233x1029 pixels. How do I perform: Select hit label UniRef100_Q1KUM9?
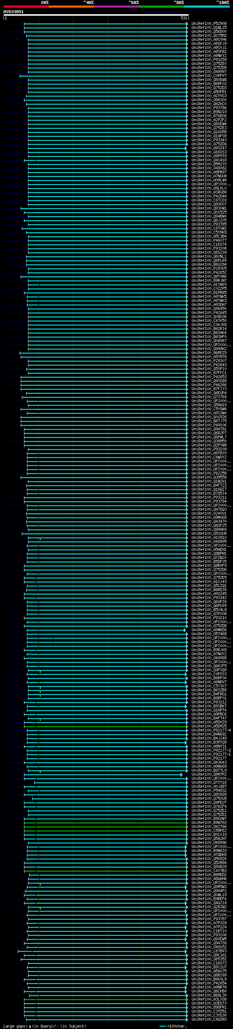(209, 132)
